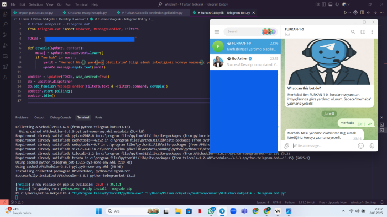The height and width of the screenshot is (217, 387).
Task: Open the BotFather chat
Action: click(245, 62)
